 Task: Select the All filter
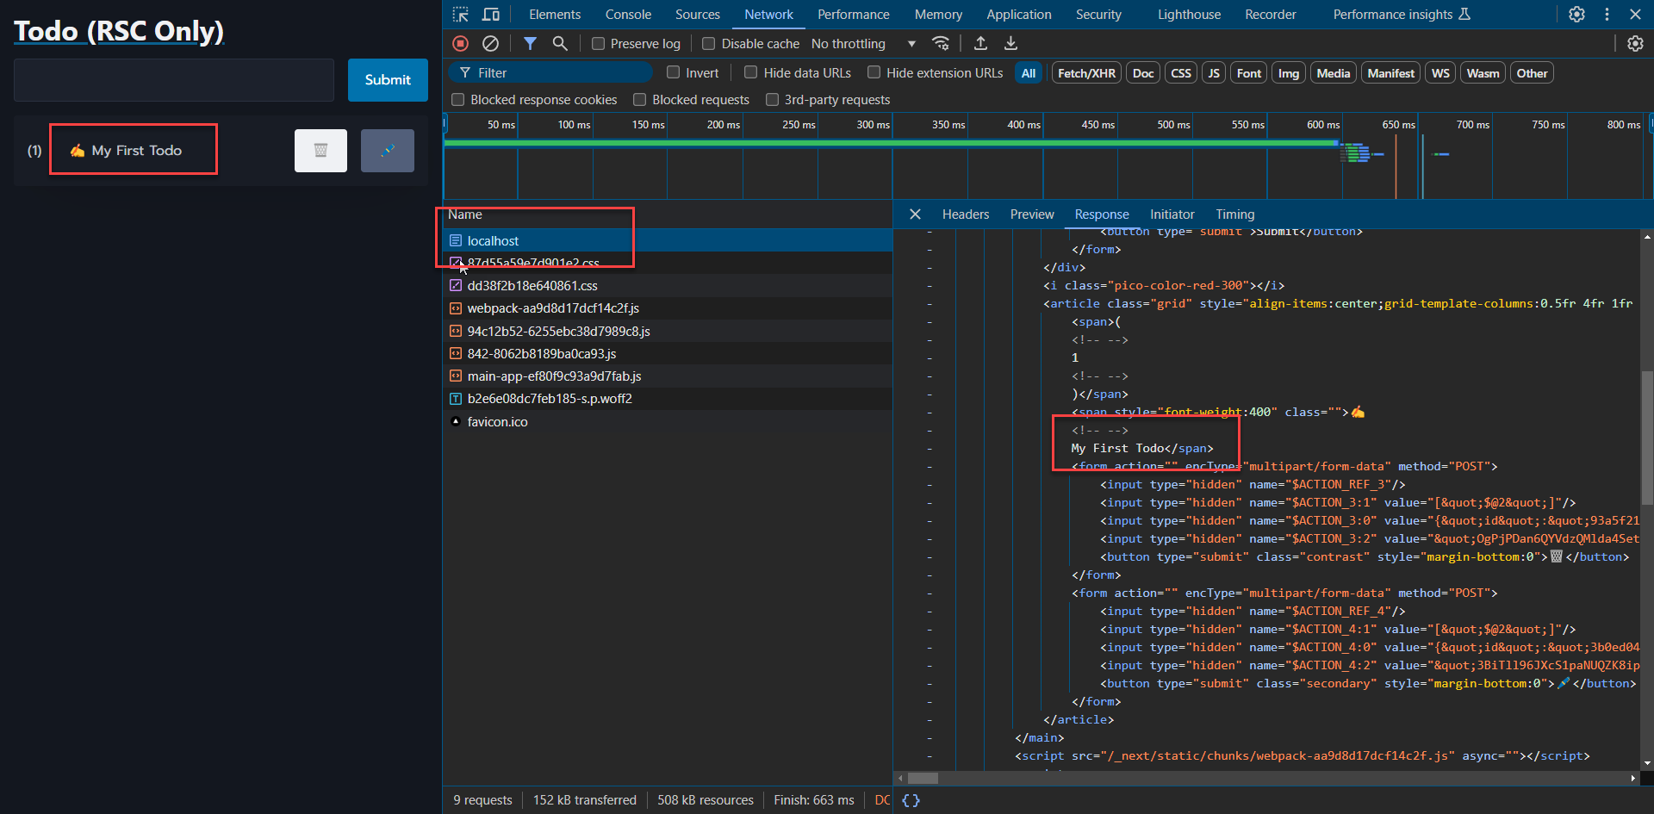point(1029,73)
